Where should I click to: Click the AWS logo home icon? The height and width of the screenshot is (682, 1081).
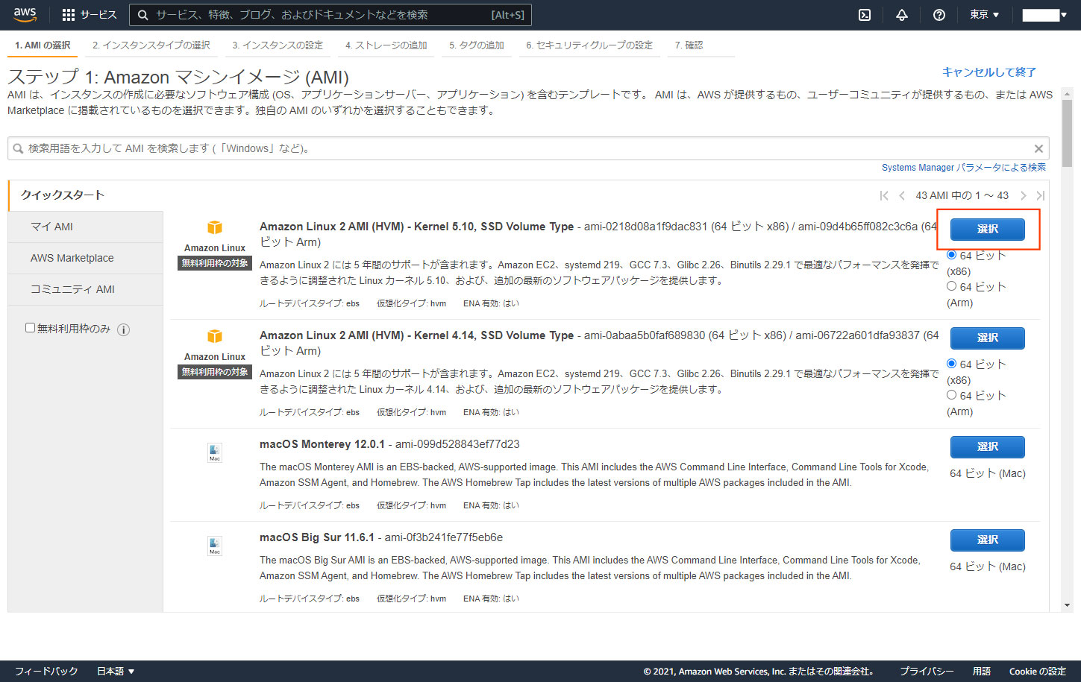click(25, 14)
